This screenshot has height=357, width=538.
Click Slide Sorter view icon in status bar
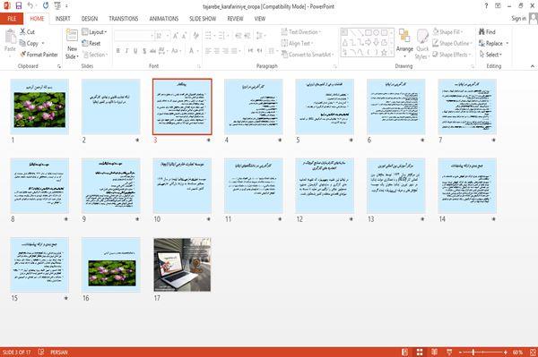(x=420, y=352)
